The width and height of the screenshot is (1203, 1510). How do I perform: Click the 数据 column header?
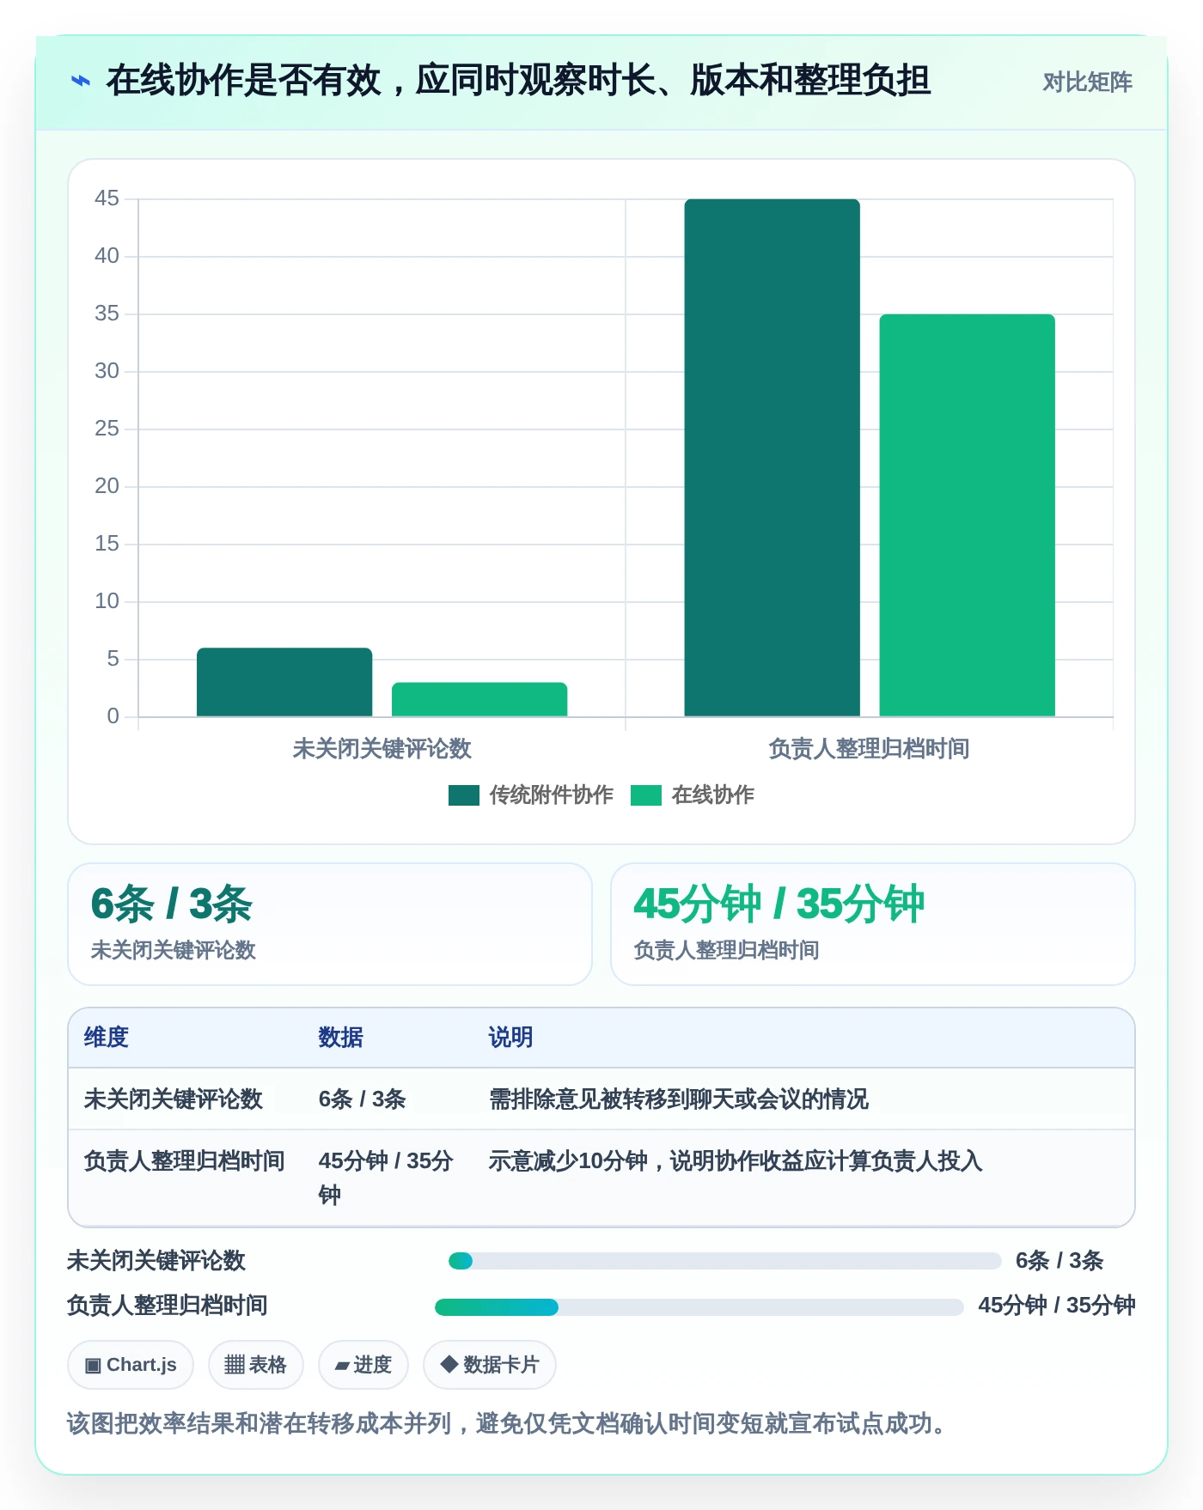[340, 1038]
